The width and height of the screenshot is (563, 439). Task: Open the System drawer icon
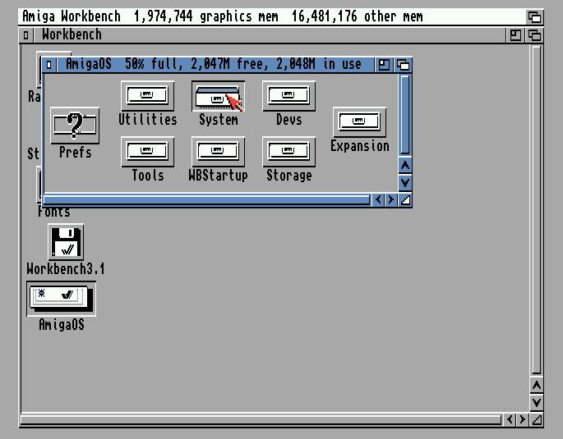[218, 96]
